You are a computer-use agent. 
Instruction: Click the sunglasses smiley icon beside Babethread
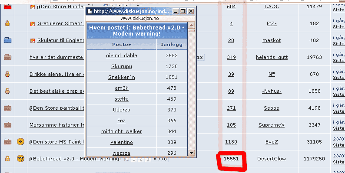21,159
